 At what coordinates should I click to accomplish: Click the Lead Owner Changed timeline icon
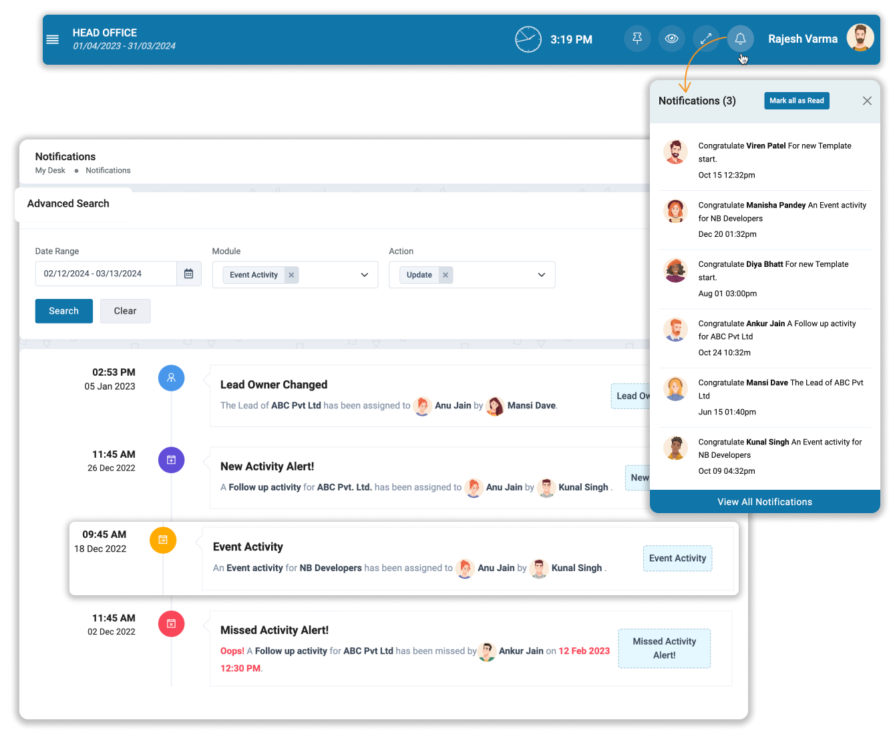[171, 378]
